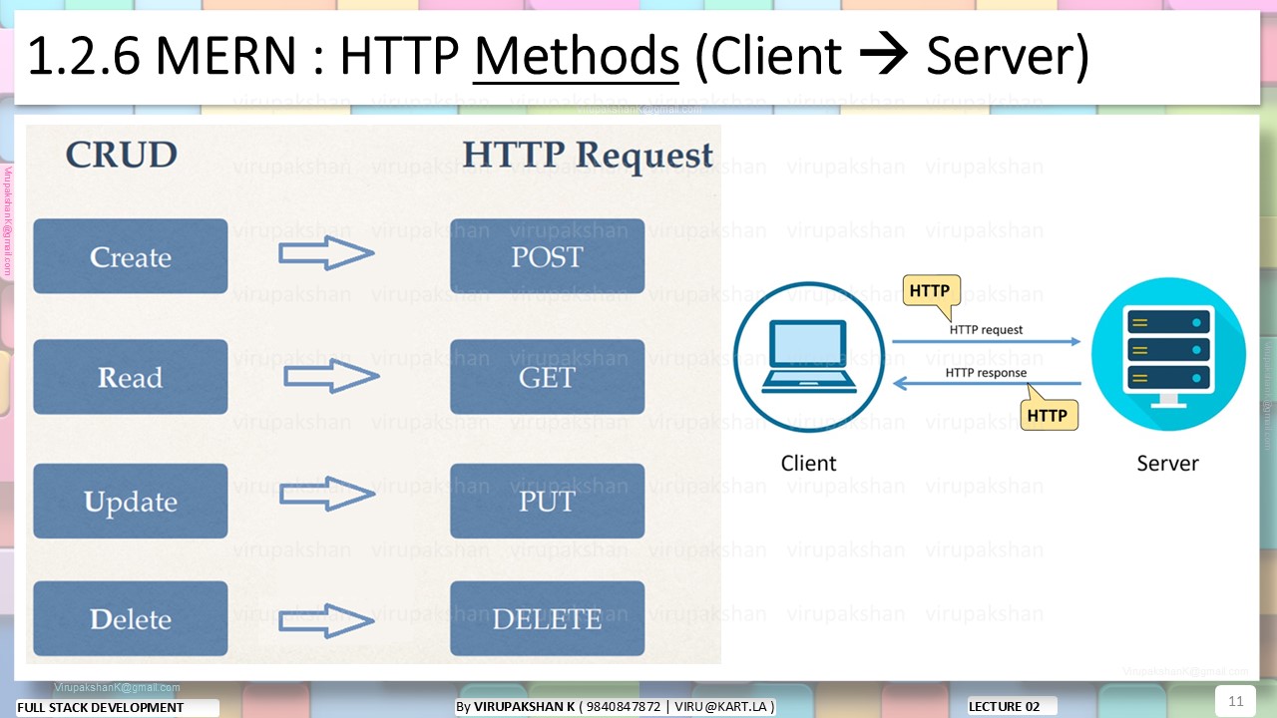
Task: Click the Server label text
Action: click(x=1167, y=463)
